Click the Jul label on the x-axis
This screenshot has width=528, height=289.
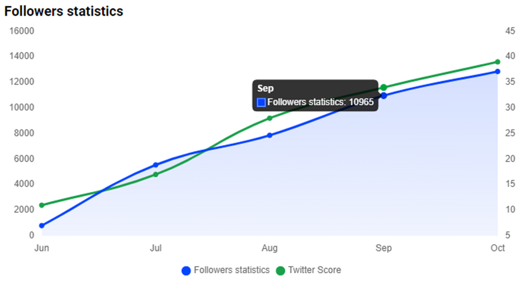pyautogui.click(x=155, y=248)
